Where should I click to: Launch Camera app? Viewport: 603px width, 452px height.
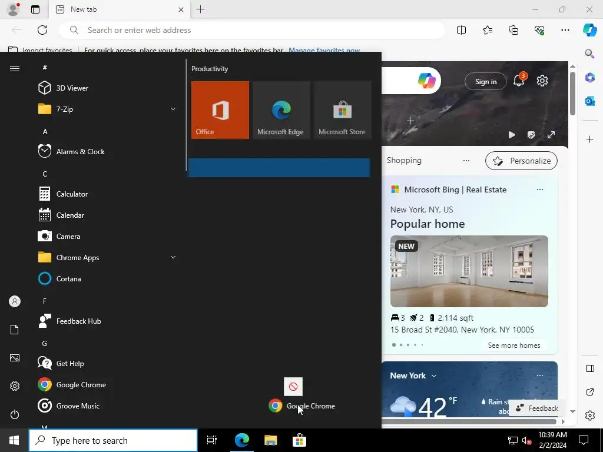pos(108,237)
